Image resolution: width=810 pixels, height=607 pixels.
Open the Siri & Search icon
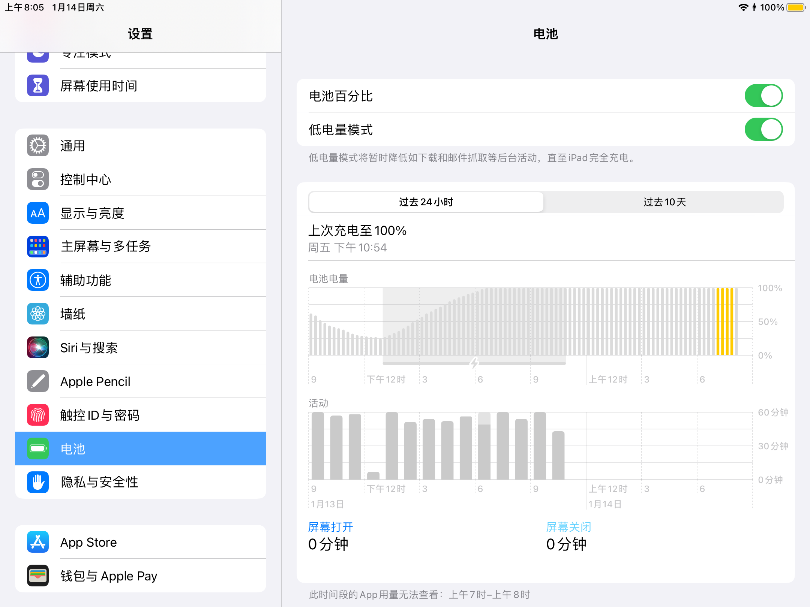pyautogui.click(x=38, y=347)
